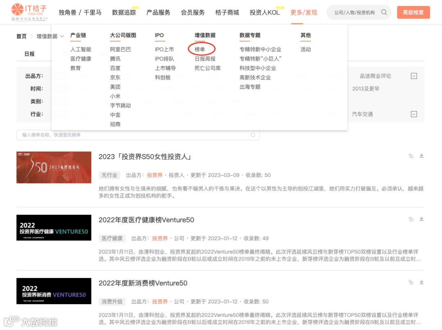The image size is (442, 330).
Task: Click the 输入榜单名称 search field
Action: pyautogui.click(x=138, y=135)
